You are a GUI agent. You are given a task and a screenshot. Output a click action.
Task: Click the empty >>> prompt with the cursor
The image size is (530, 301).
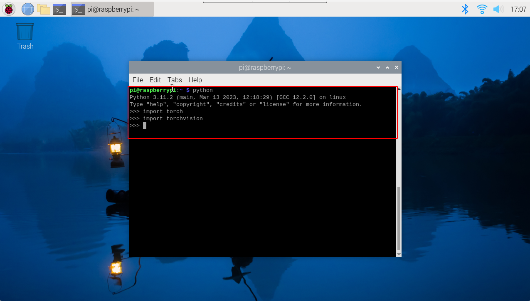[138, 126]
